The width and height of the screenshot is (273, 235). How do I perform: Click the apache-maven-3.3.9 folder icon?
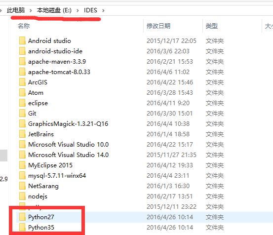22,61
